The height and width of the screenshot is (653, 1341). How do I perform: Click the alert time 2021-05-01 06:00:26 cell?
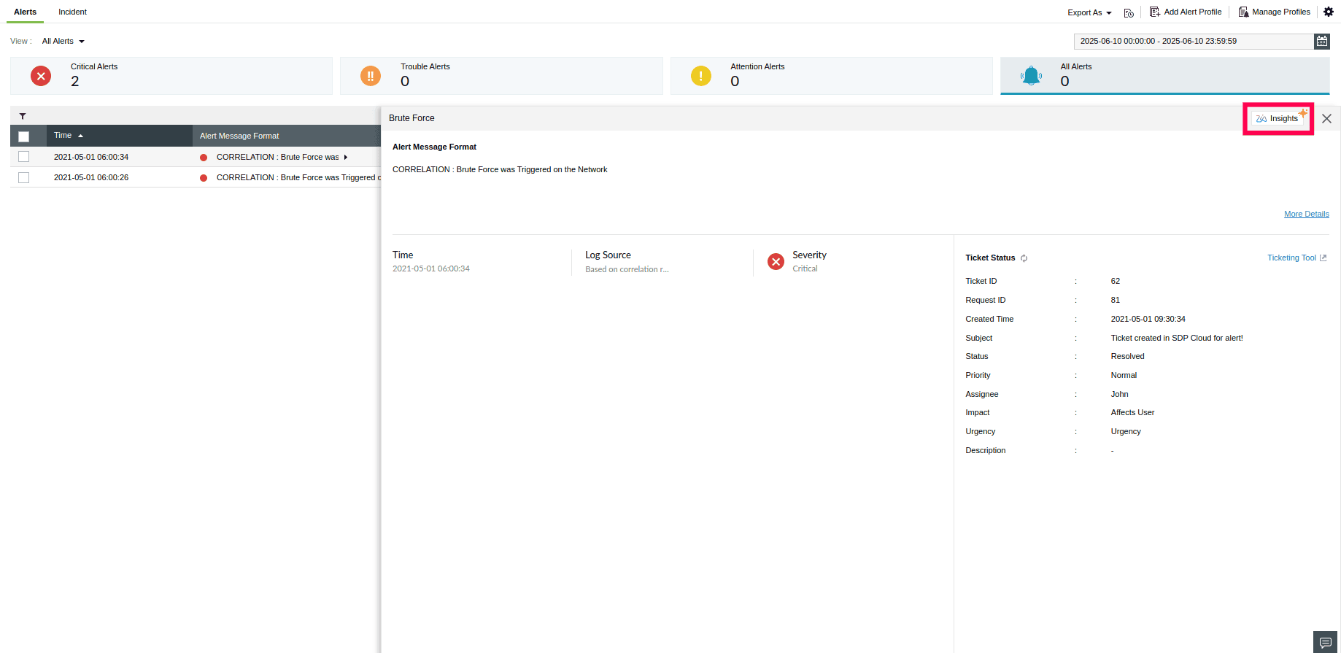pyautogui.click(x=91, y=177)
